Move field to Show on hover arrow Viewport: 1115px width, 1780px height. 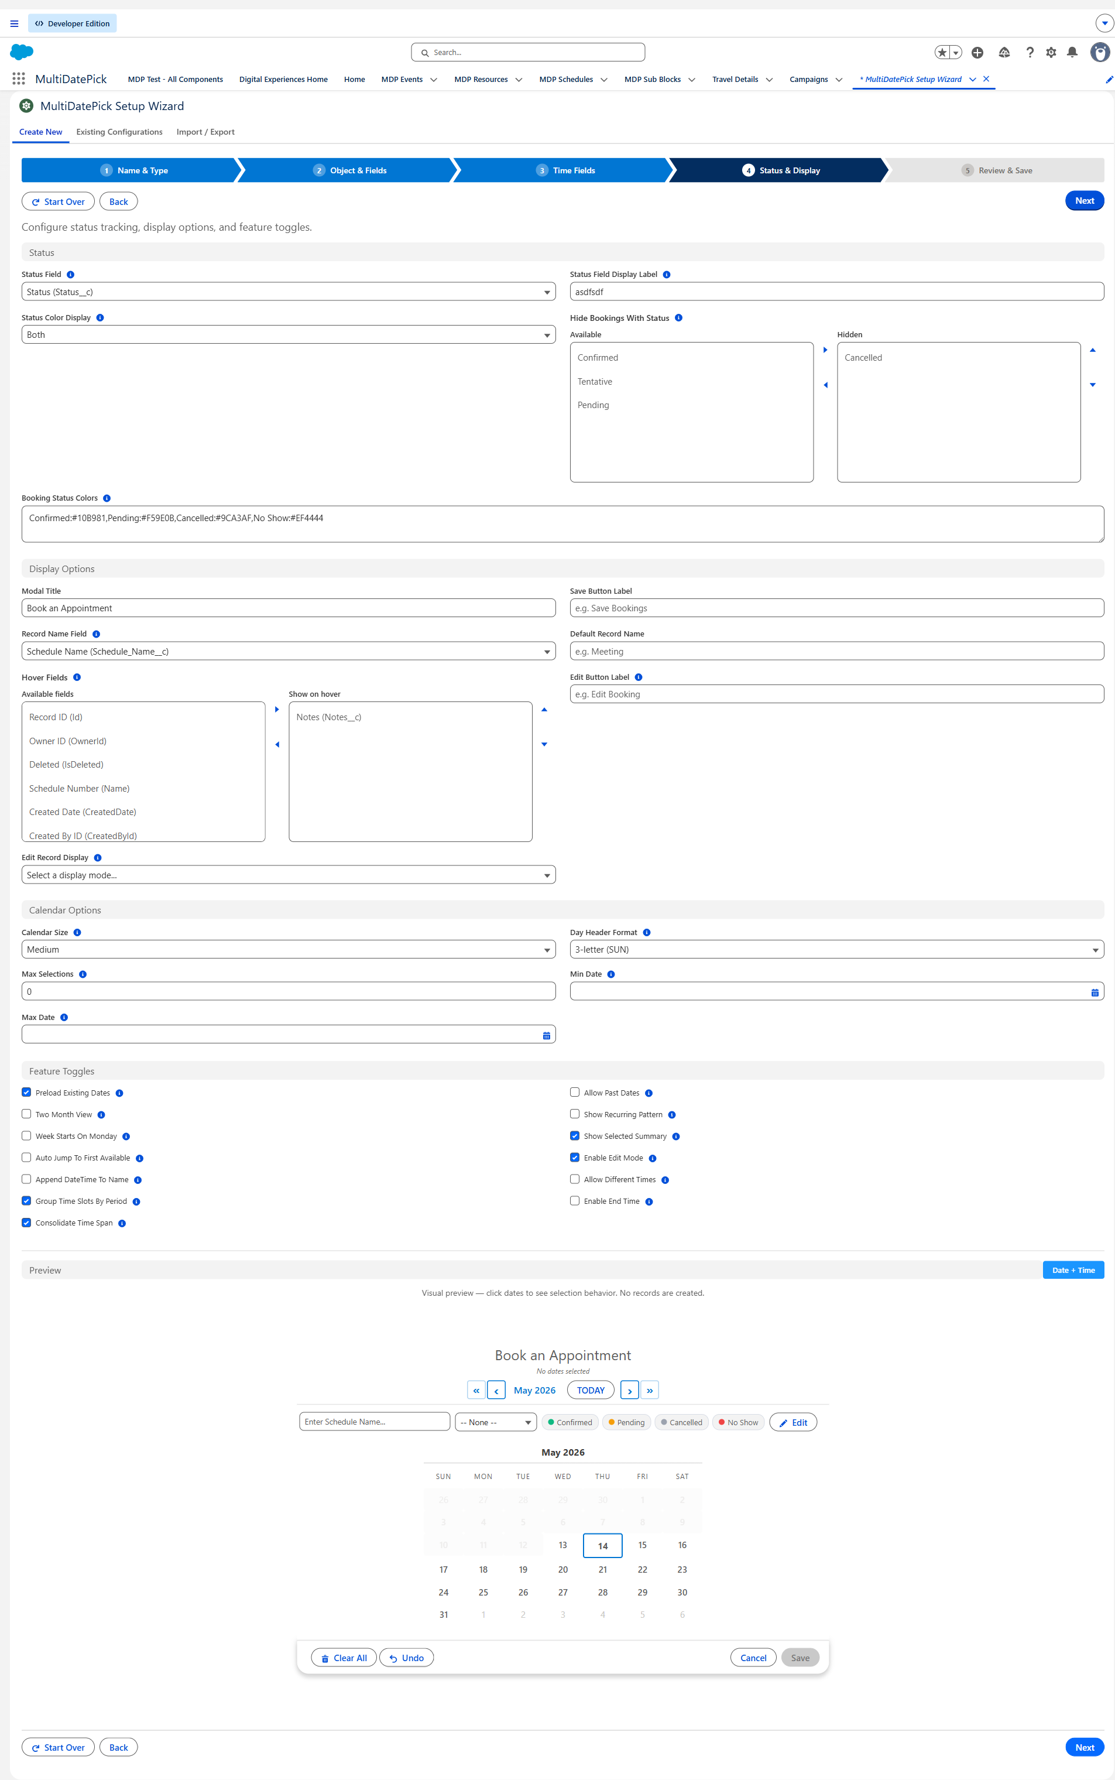coord(276,709)
